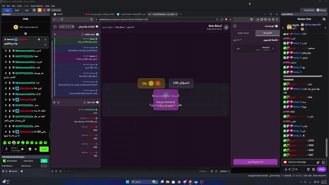Pause the question timer

158,83
